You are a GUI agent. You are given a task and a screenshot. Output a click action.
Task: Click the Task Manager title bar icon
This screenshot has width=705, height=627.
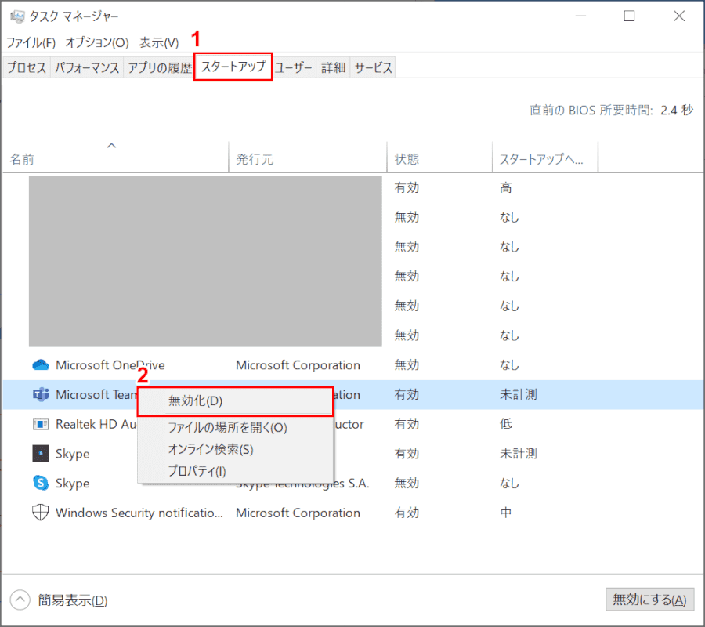coord(17,16)
